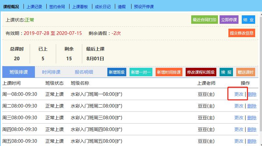Viewport: 262px width, 146px height.
Task: Click 删除 for the 周三 class row
Action: [x=252, y=118]
